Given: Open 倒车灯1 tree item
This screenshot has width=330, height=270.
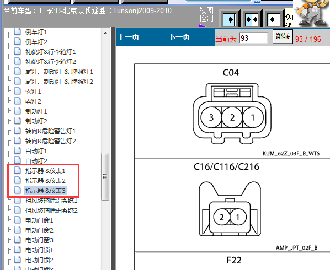Looking at the screenshot, I should point(36,32).
